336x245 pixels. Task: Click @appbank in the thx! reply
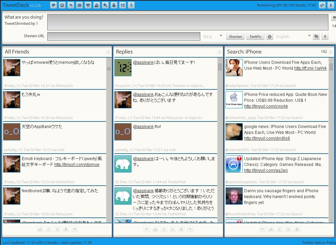coord(143,127)
